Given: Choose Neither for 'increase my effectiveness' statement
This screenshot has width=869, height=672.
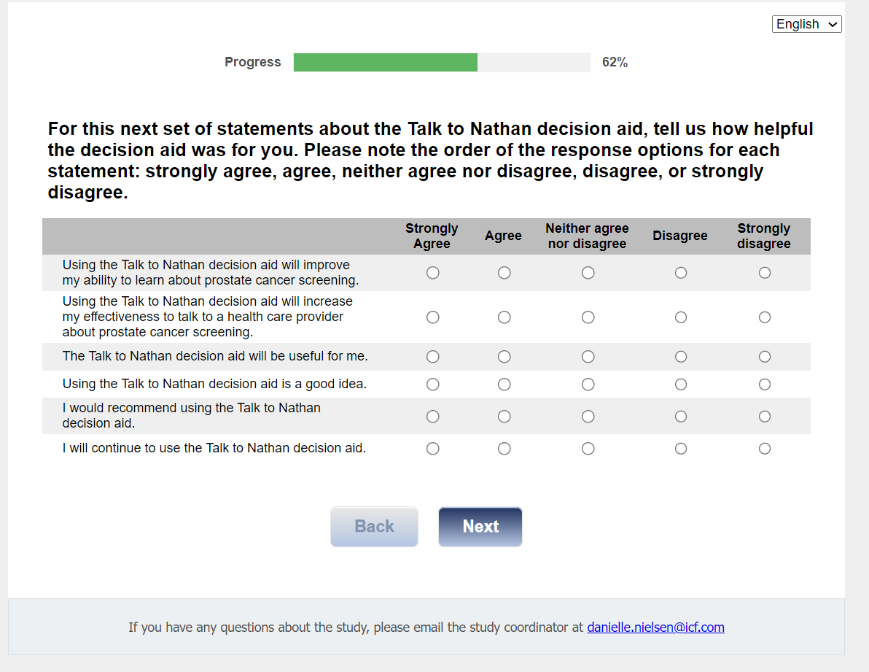Looking at the screenshot, I should [x=588, y=317].
